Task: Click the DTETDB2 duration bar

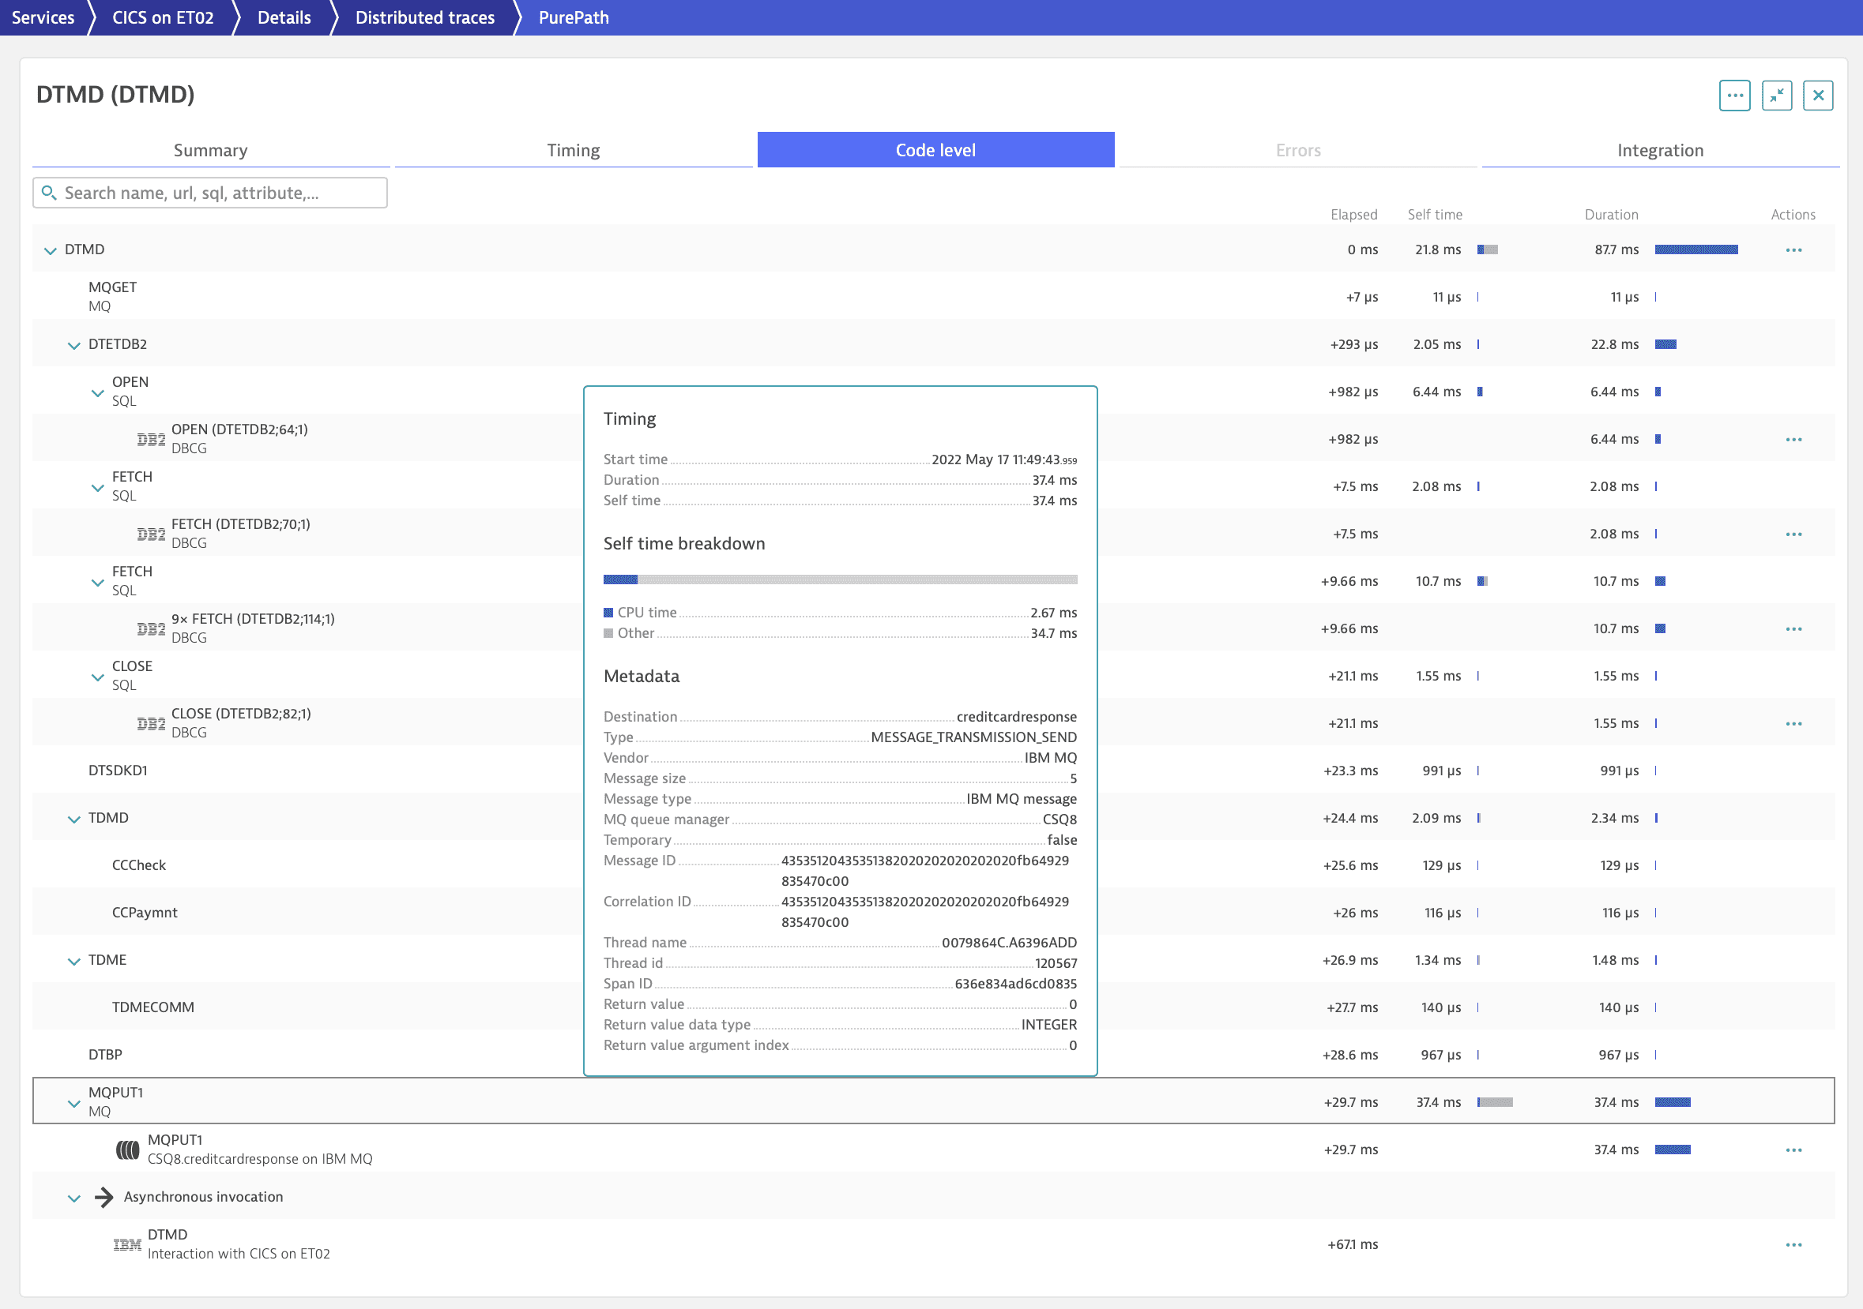Action: [1665, 345]
